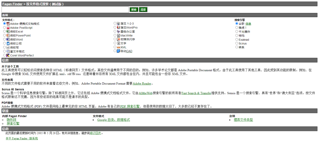
Task: Select the Exalead radio button
Action: point(237,40)
